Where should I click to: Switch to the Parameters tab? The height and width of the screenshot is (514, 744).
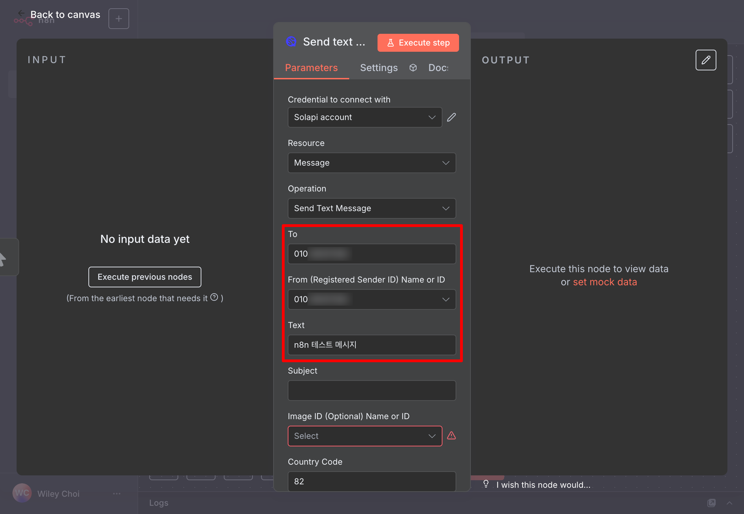point(311,68)
